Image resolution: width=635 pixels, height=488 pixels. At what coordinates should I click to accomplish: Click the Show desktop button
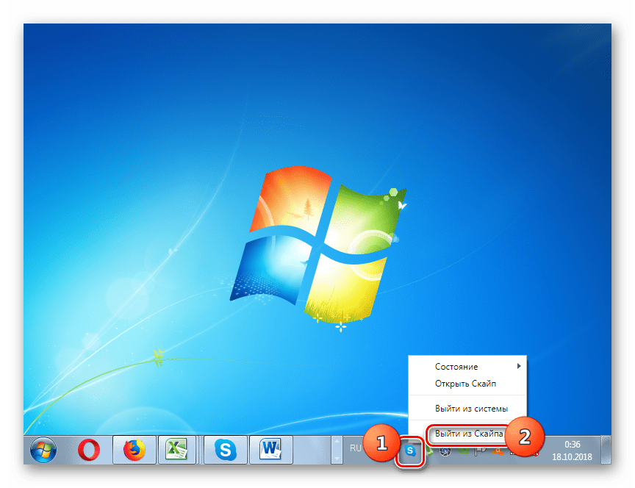point(606,450)
